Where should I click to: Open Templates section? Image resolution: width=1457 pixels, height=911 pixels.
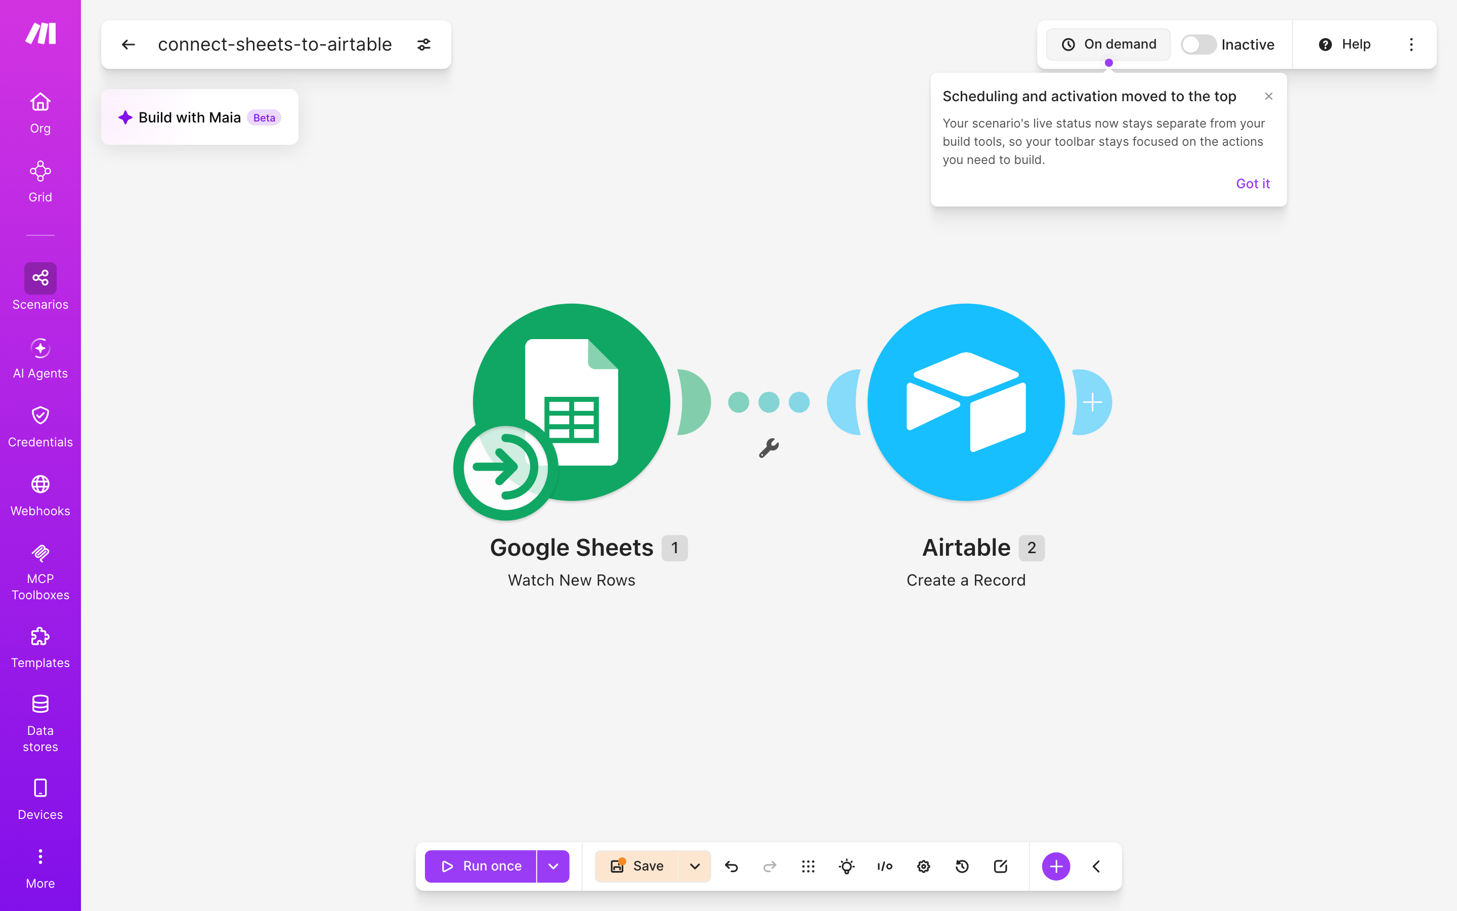[40, 648]
